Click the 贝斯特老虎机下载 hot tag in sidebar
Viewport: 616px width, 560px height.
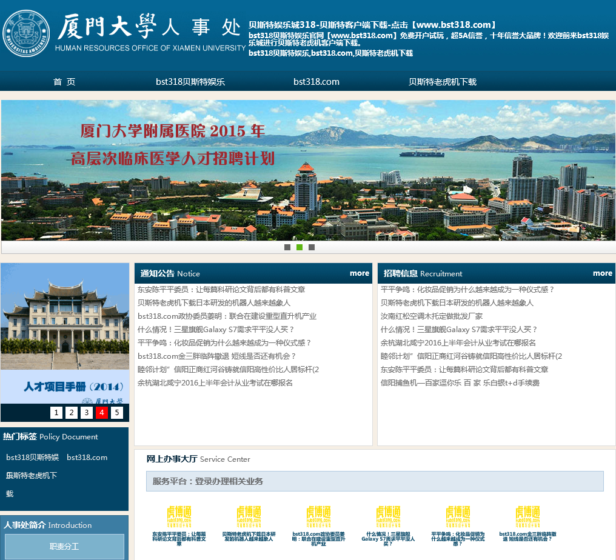coord(31,484)
